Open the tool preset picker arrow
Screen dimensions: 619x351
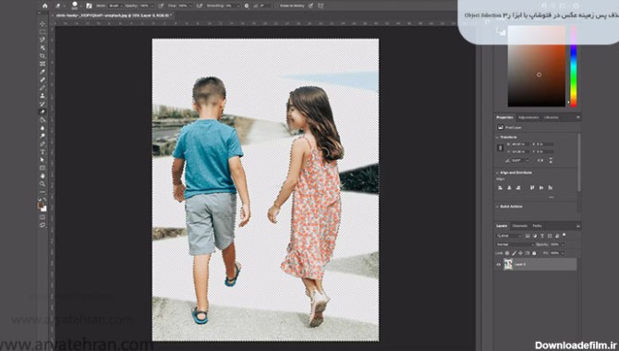pos(65,6)
